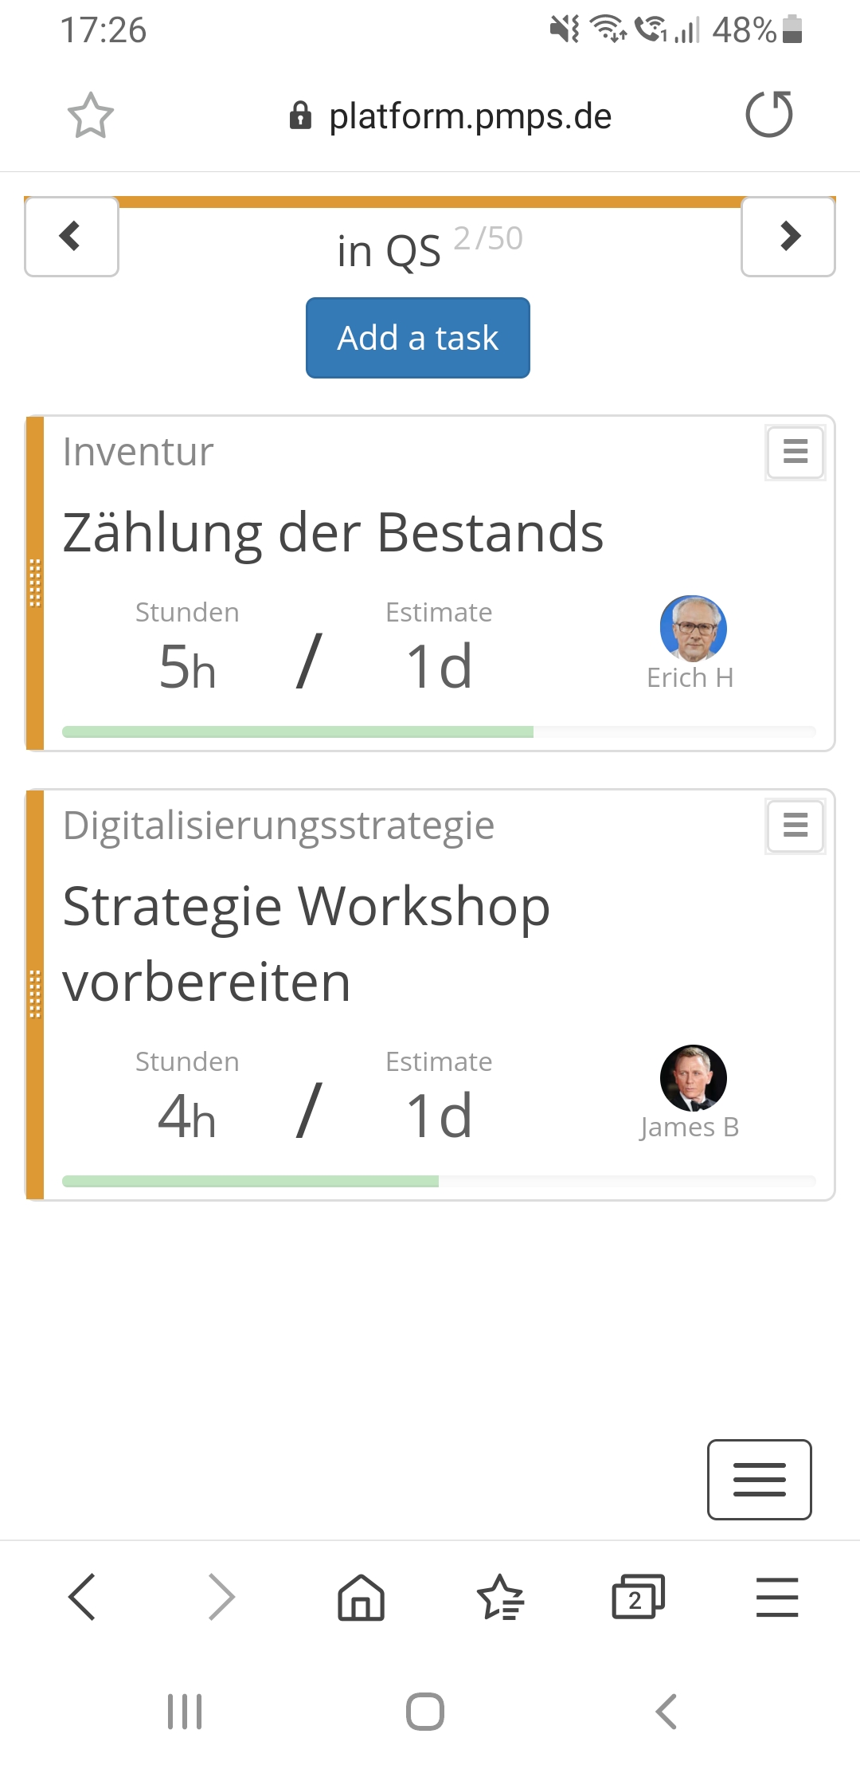Image resolution: width=860 pixels, height=1769 pixels.
Task: Open the Strategie Workshop vorbereiten task
Action: coord(307,943)
